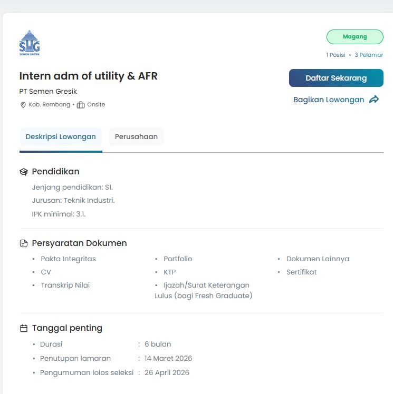Click the location pin icon
Viewport: 393px width, 394px height.
(x=23, y=105)
